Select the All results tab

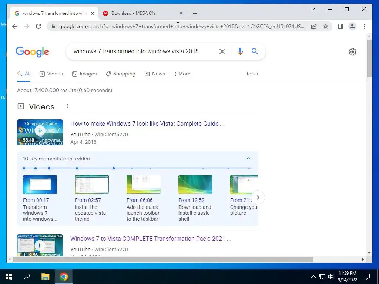click(24, 74)
